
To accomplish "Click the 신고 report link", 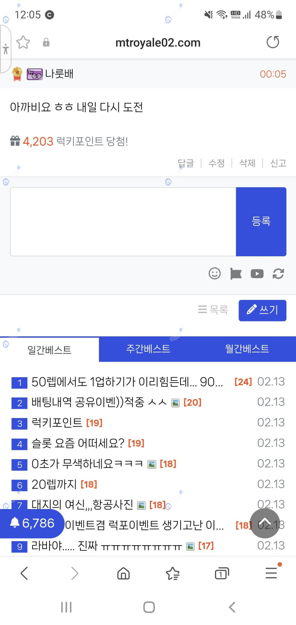I will click(x=278, y=163).
